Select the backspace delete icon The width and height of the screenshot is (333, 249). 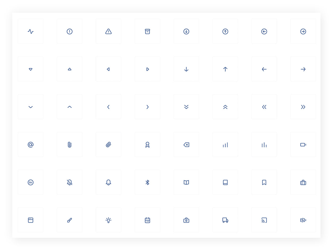186,145
